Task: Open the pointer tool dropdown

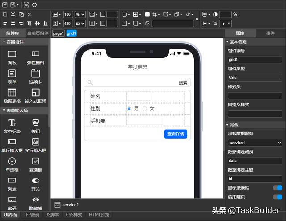Action: 226,23
